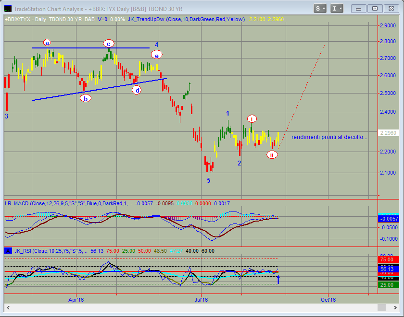This screenshot has width=404, height=317.
Task: Click the 60.00 value in RSI header
Action: (208, 251)
